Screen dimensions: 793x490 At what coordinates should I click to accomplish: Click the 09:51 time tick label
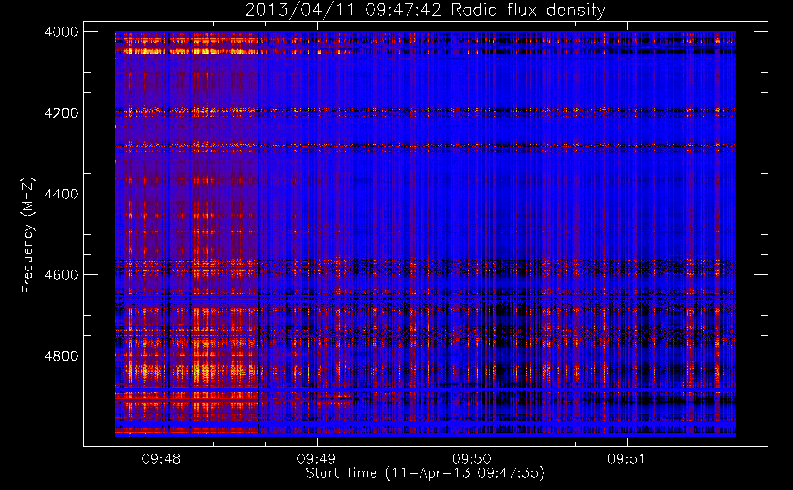(627, 459)
